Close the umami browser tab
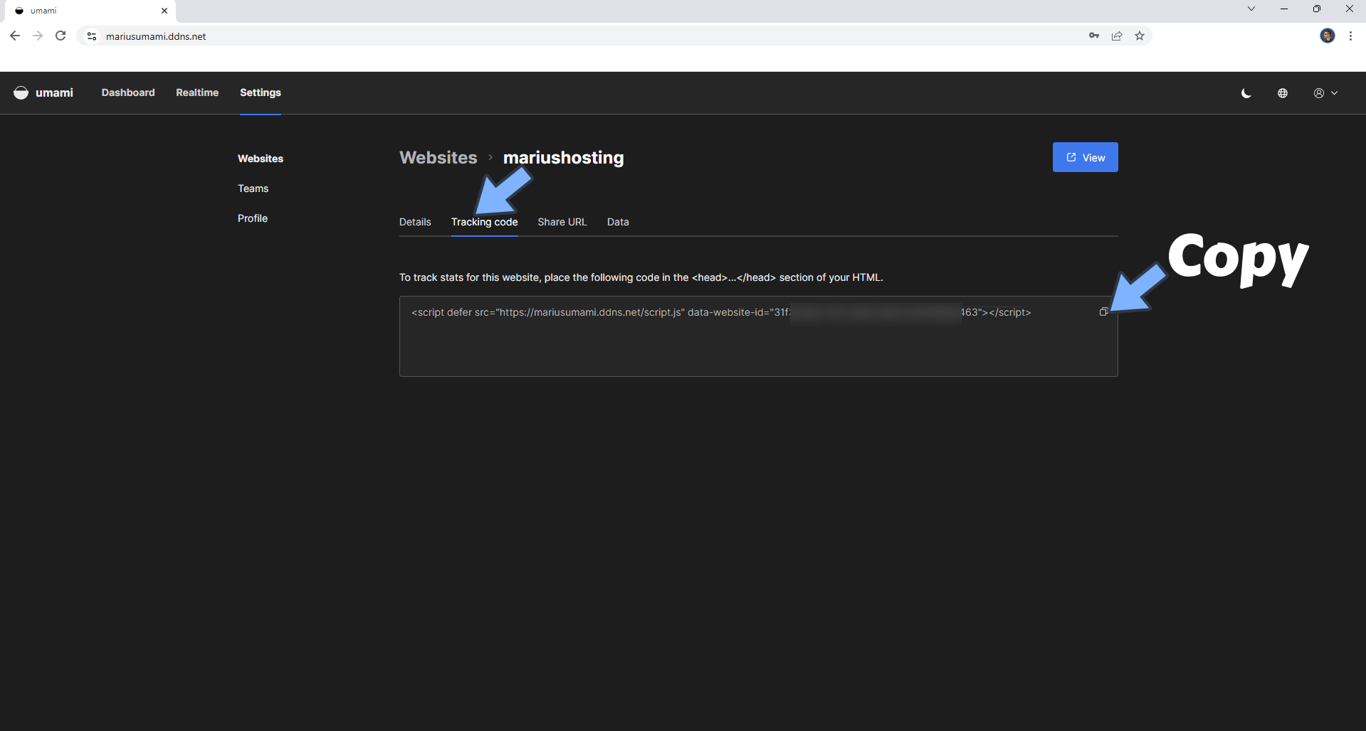1366x731 pixels. (164, 11)
